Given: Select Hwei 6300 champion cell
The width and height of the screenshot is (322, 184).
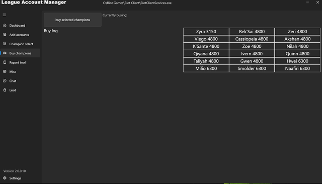Looking at the screenshot, I should tap(297, 61).
